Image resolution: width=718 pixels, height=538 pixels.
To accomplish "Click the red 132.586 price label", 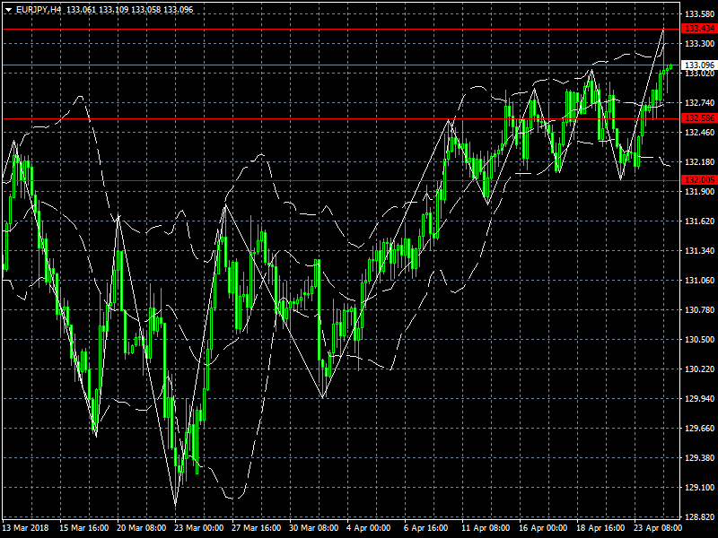I will click(x=698, y=118).
